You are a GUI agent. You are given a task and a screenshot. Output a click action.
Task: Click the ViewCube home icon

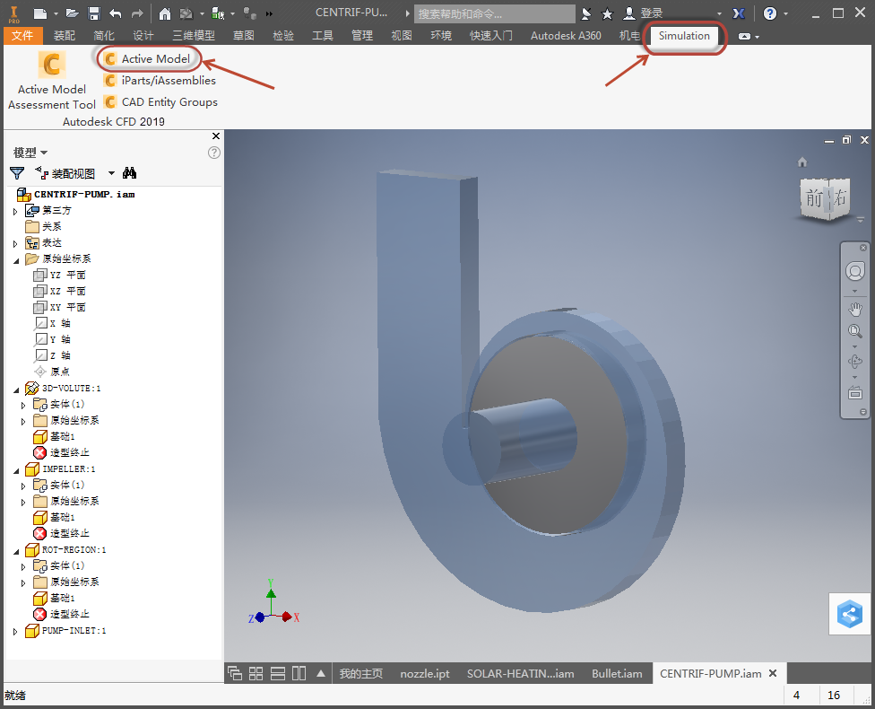tap(801, 162)
